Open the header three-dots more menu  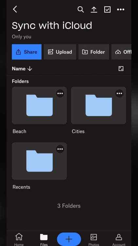click(x=121, y=10)
